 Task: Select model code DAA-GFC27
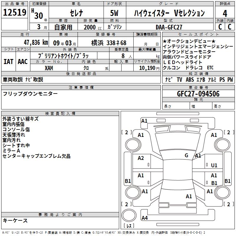point(169,27)
